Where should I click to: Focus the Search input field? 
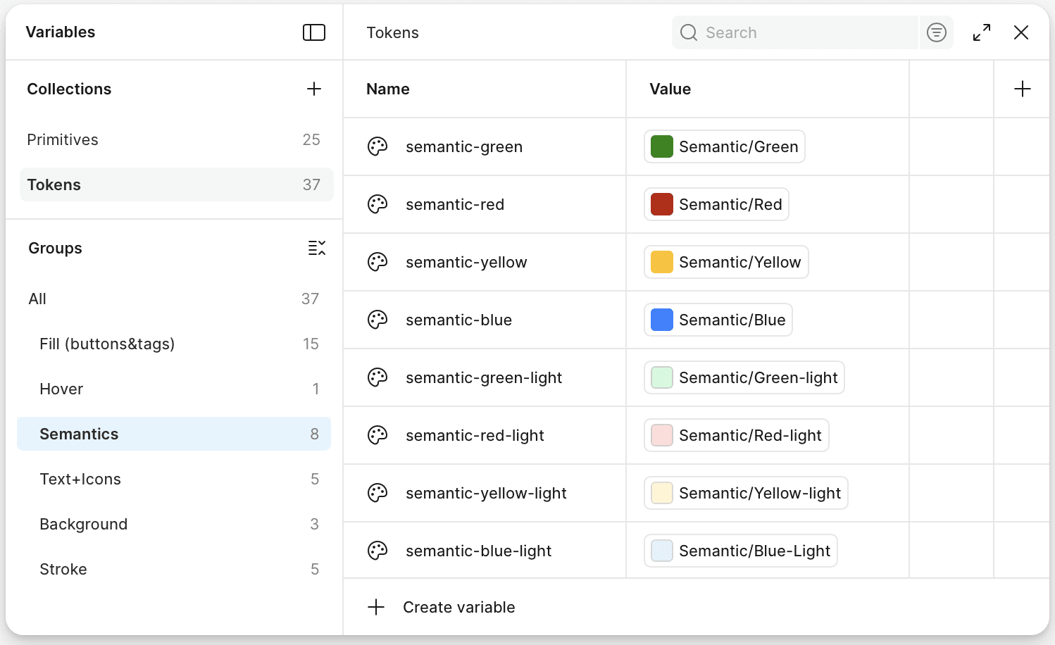tap(803, 32)
